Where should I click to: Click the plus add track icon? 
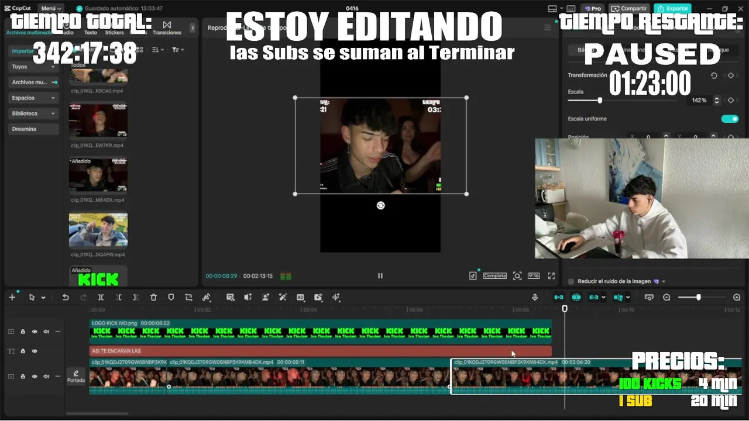click(12, 297)
